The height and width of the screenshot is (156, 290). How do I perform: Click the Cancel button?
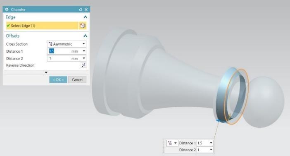[77, 80]
